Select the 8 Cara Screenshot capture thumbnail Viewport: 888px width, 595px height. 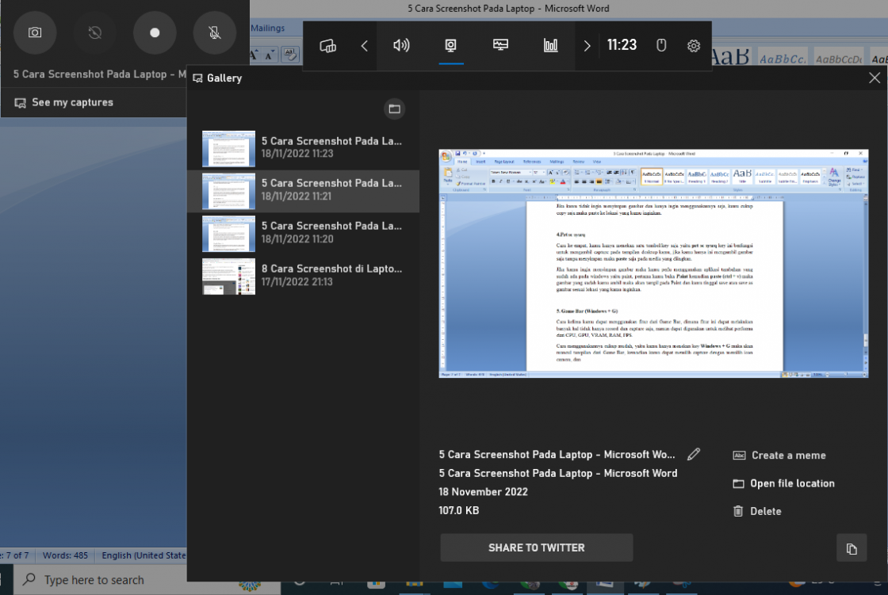pos(228,276)
